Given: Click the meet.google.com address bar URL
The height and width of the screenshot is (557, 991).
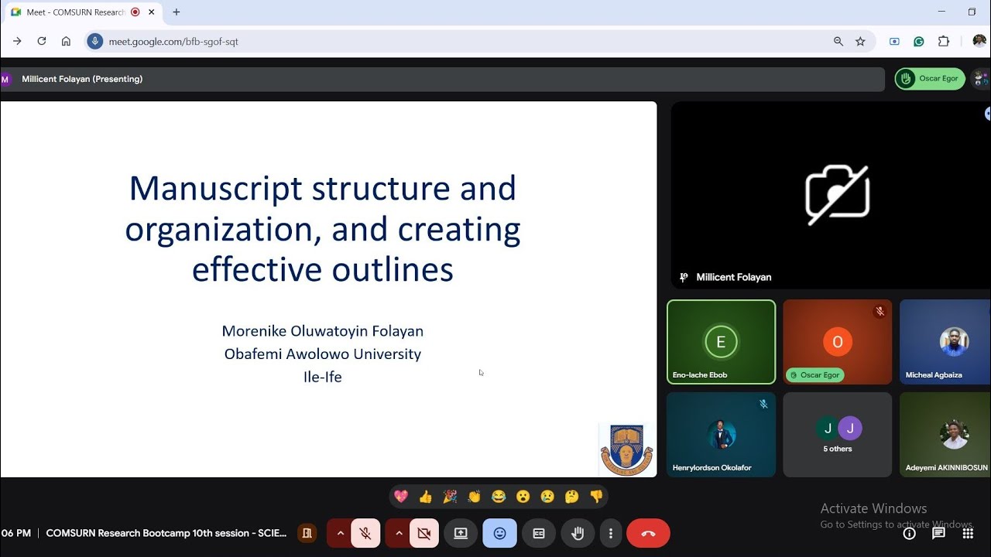Looking at the screenshot, I should pyautogui.click(x=173, y=42).
